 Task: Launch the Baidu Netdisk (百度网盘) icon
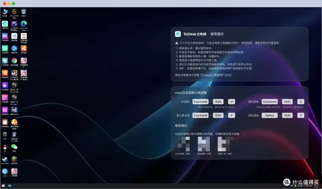pyautogui.click(x=14, y=36)
